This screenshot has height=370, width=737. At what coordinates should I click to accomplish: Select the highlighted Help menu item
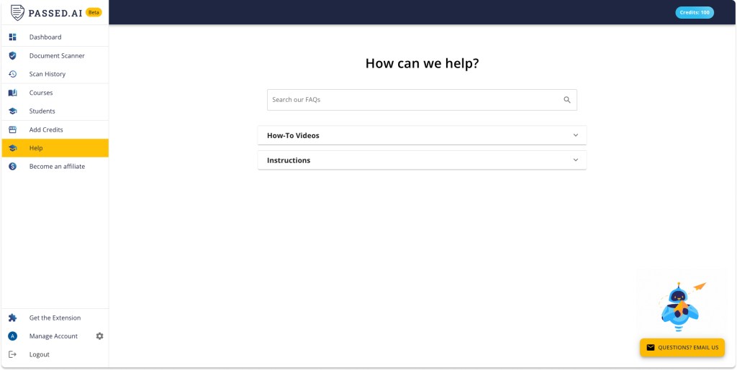tap(55, 148)
